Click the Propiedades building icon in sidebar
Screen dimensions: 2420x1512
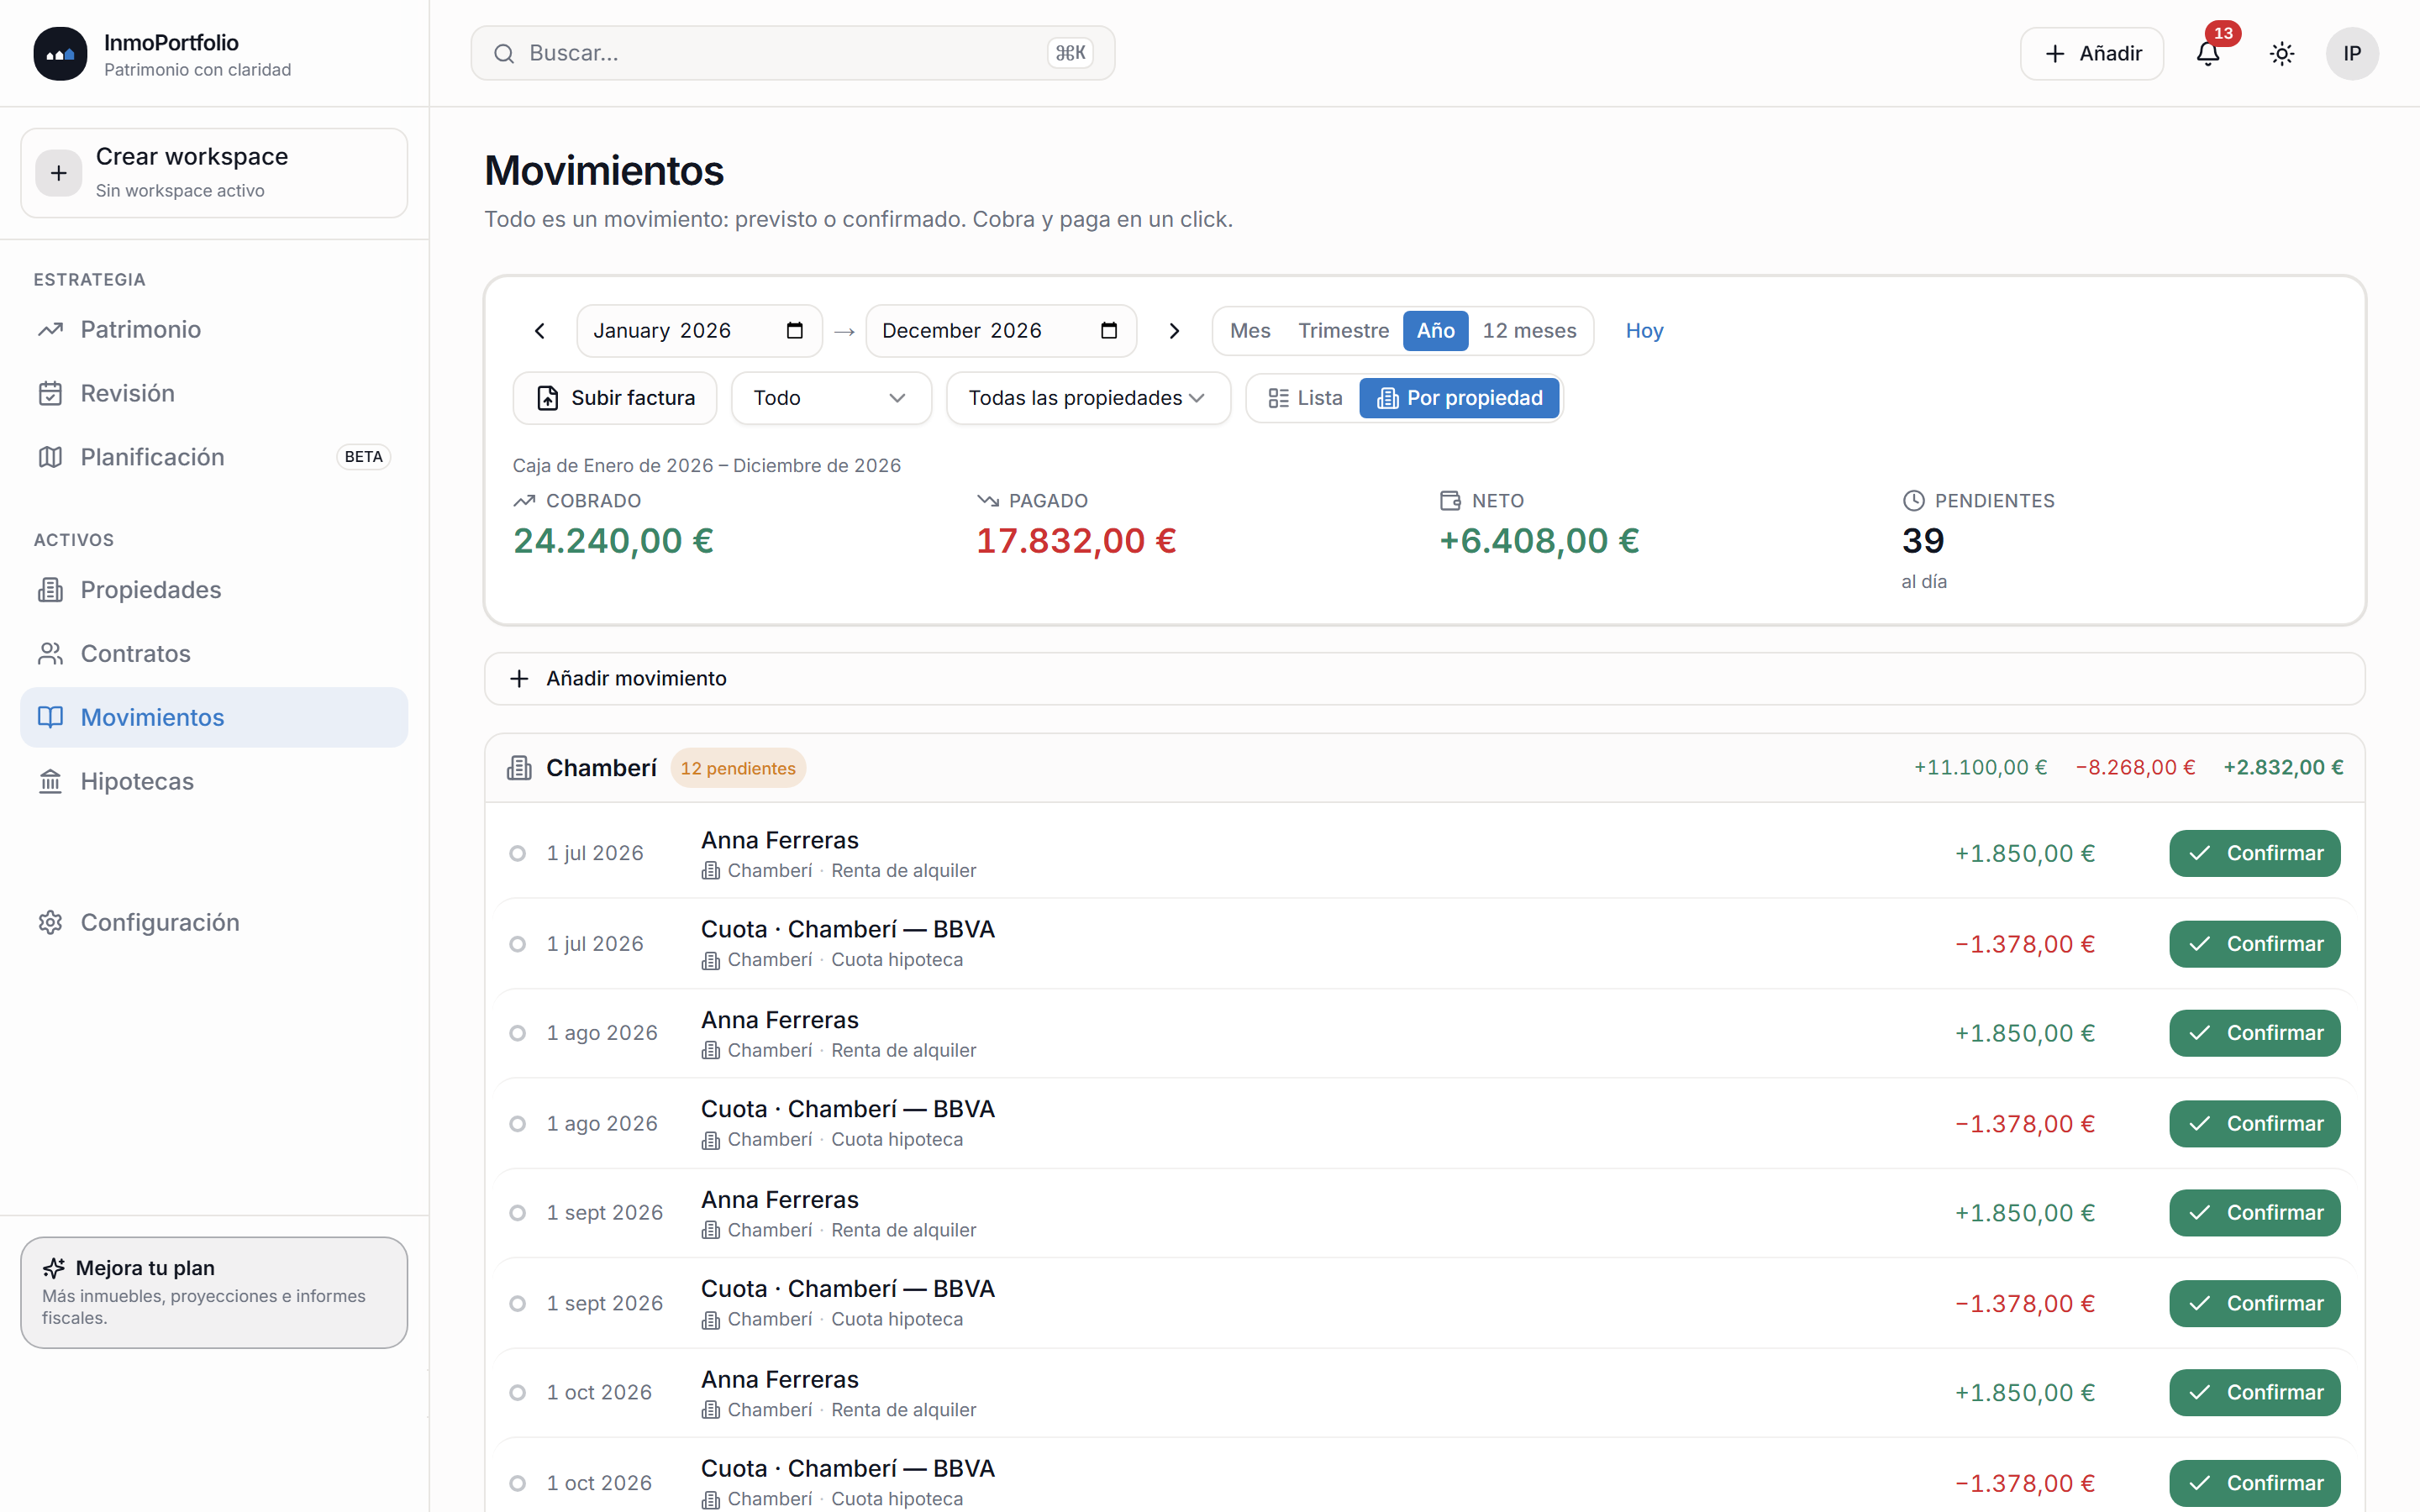[50, 590]
